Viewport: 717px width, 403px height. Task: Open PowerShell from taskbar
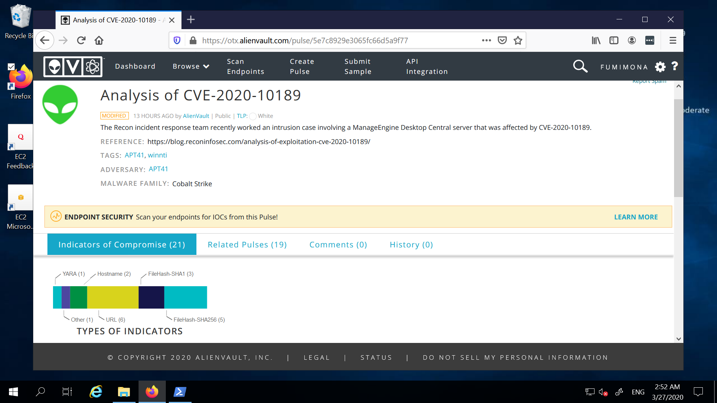pyautogui.click(x=180, y=392)
